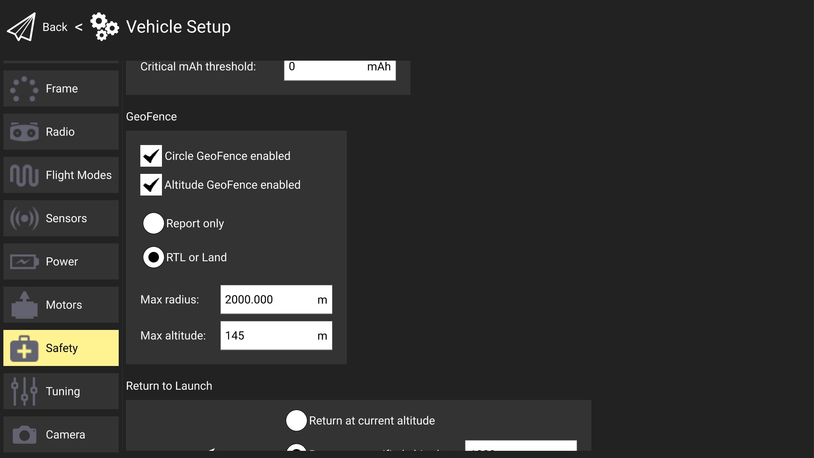Click the Power battery icon
The width and height of the screenshot is (814, 458).
click(24, 262)
